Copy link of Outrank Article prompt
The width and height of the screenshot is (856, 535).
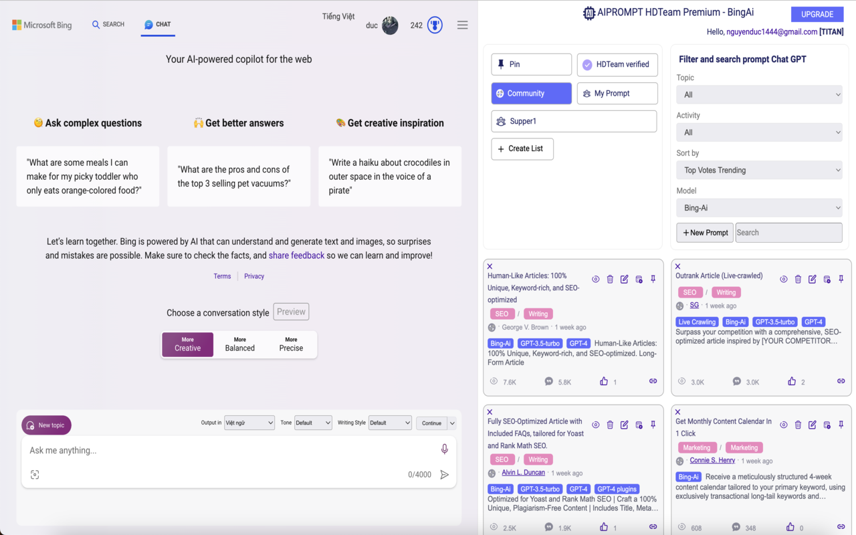(x=841, y=381)
